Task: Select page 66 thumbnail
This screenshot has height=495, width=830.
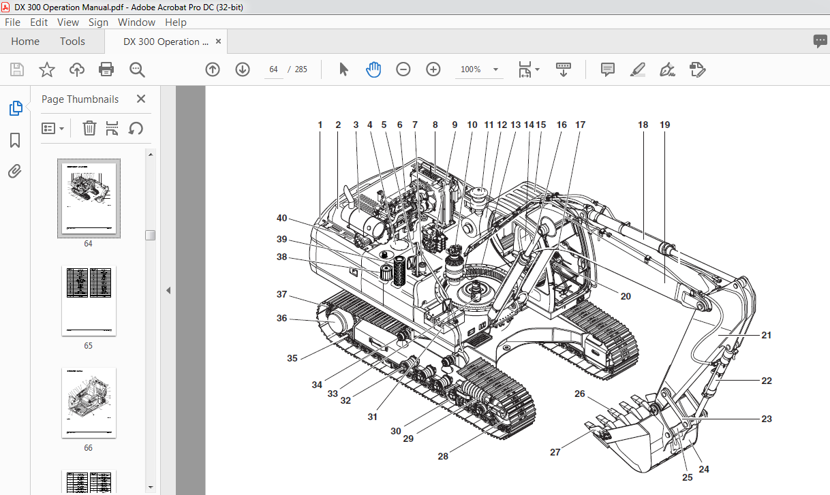Action: point(89,403)
